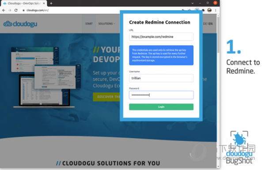Click the blue credentials info notice
The width and height of the screenshot is (265, 170).
[x=161, y=55]
